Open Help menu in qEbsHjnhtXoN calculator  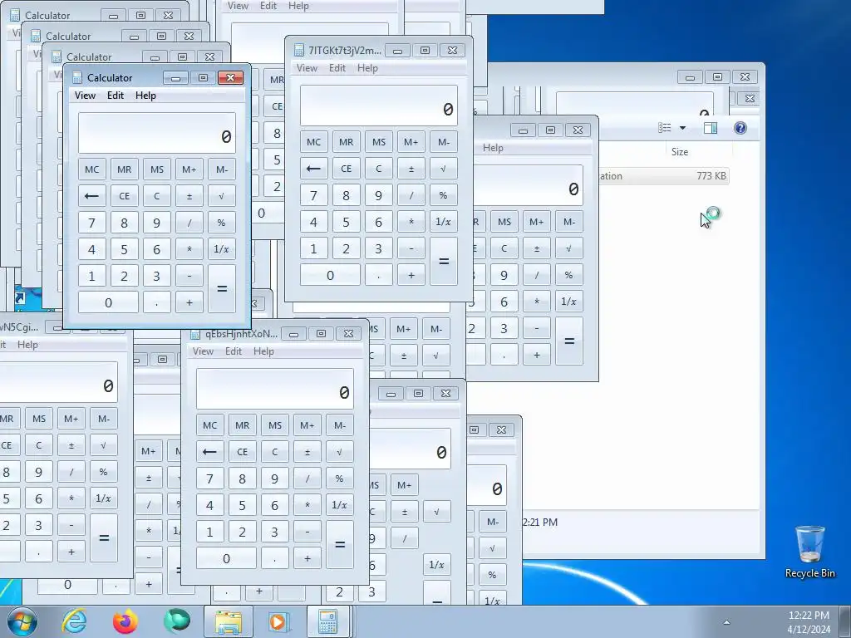[263, 351]
